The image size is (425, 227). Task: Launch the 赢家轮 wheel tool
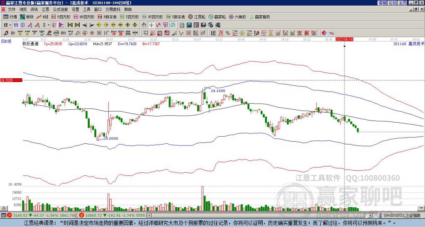click(217, 17)
